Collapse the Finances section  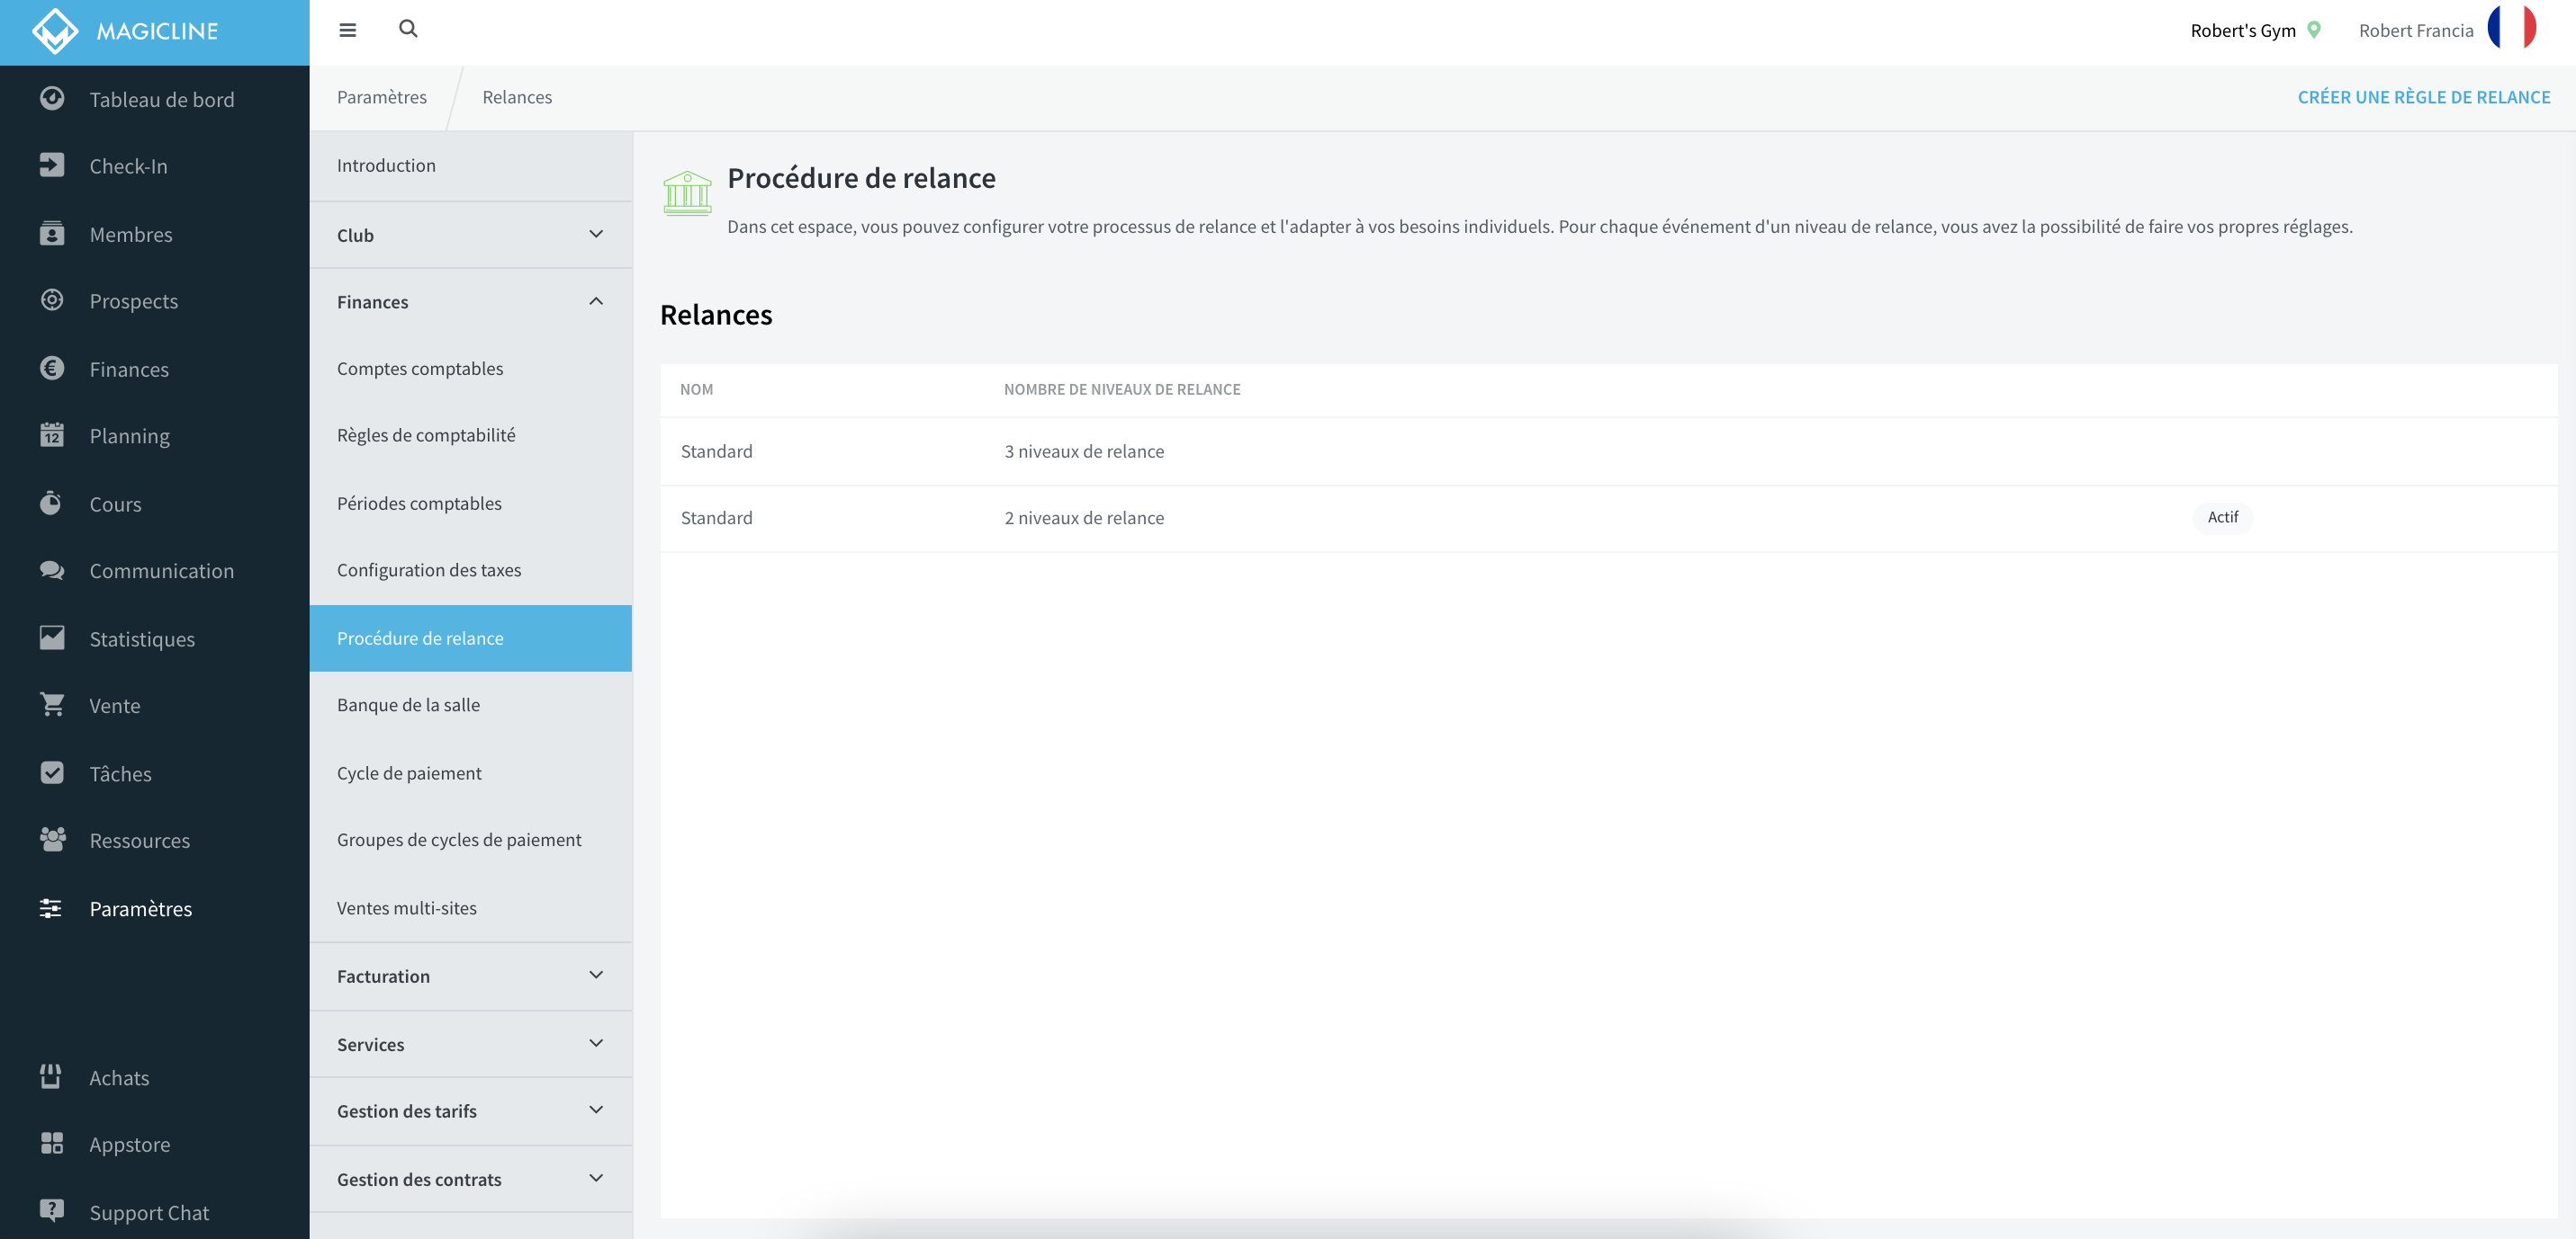pos(471,302)
